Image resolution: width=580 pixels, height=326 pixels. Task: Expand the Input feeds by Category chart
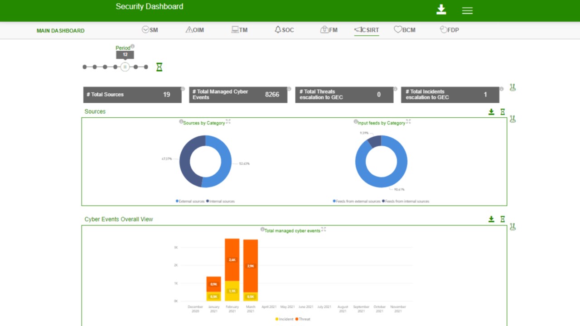click(x=408, y=122)
